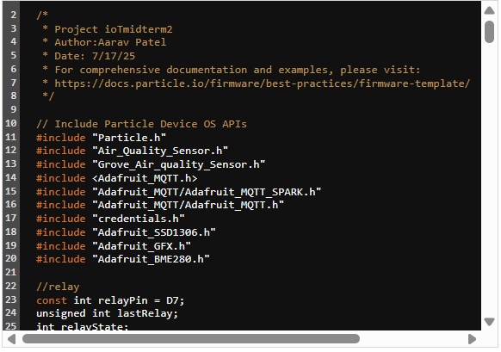
Task: Click the lastRelay variable declaration
Action: pyautogui.click(x=107, y=313)
